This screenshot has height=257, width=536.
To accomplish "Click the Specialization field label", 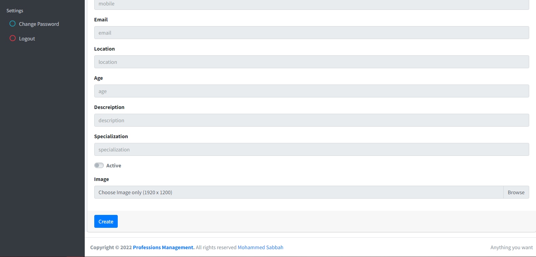I will click(x=111, y=136).
